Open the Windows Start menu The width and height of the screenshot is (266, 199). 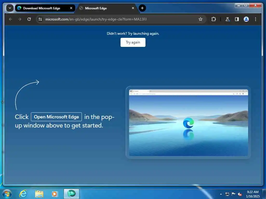[7, 194]
